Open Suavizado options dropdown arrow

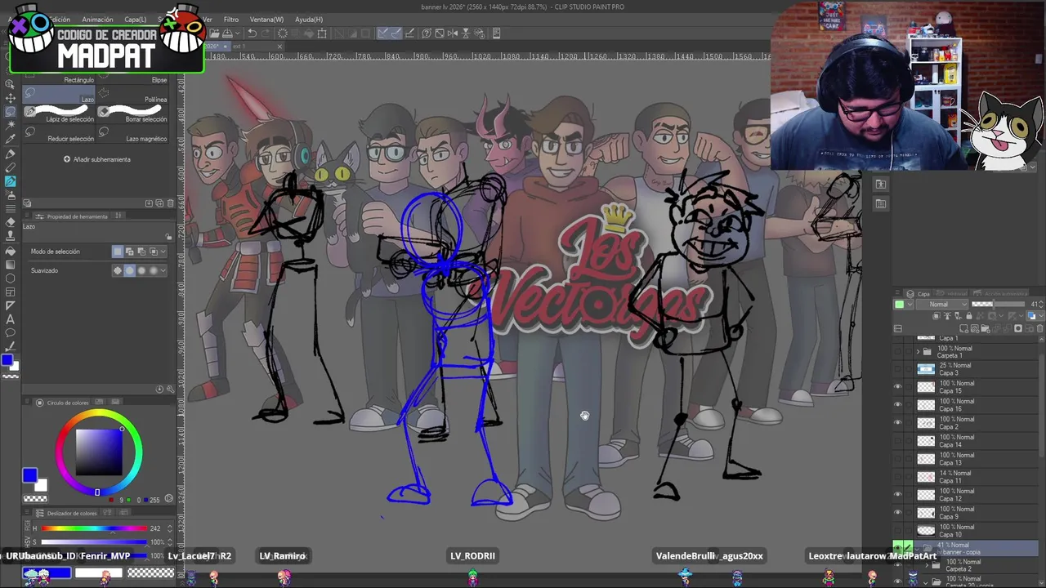click(x=163, y=270)
